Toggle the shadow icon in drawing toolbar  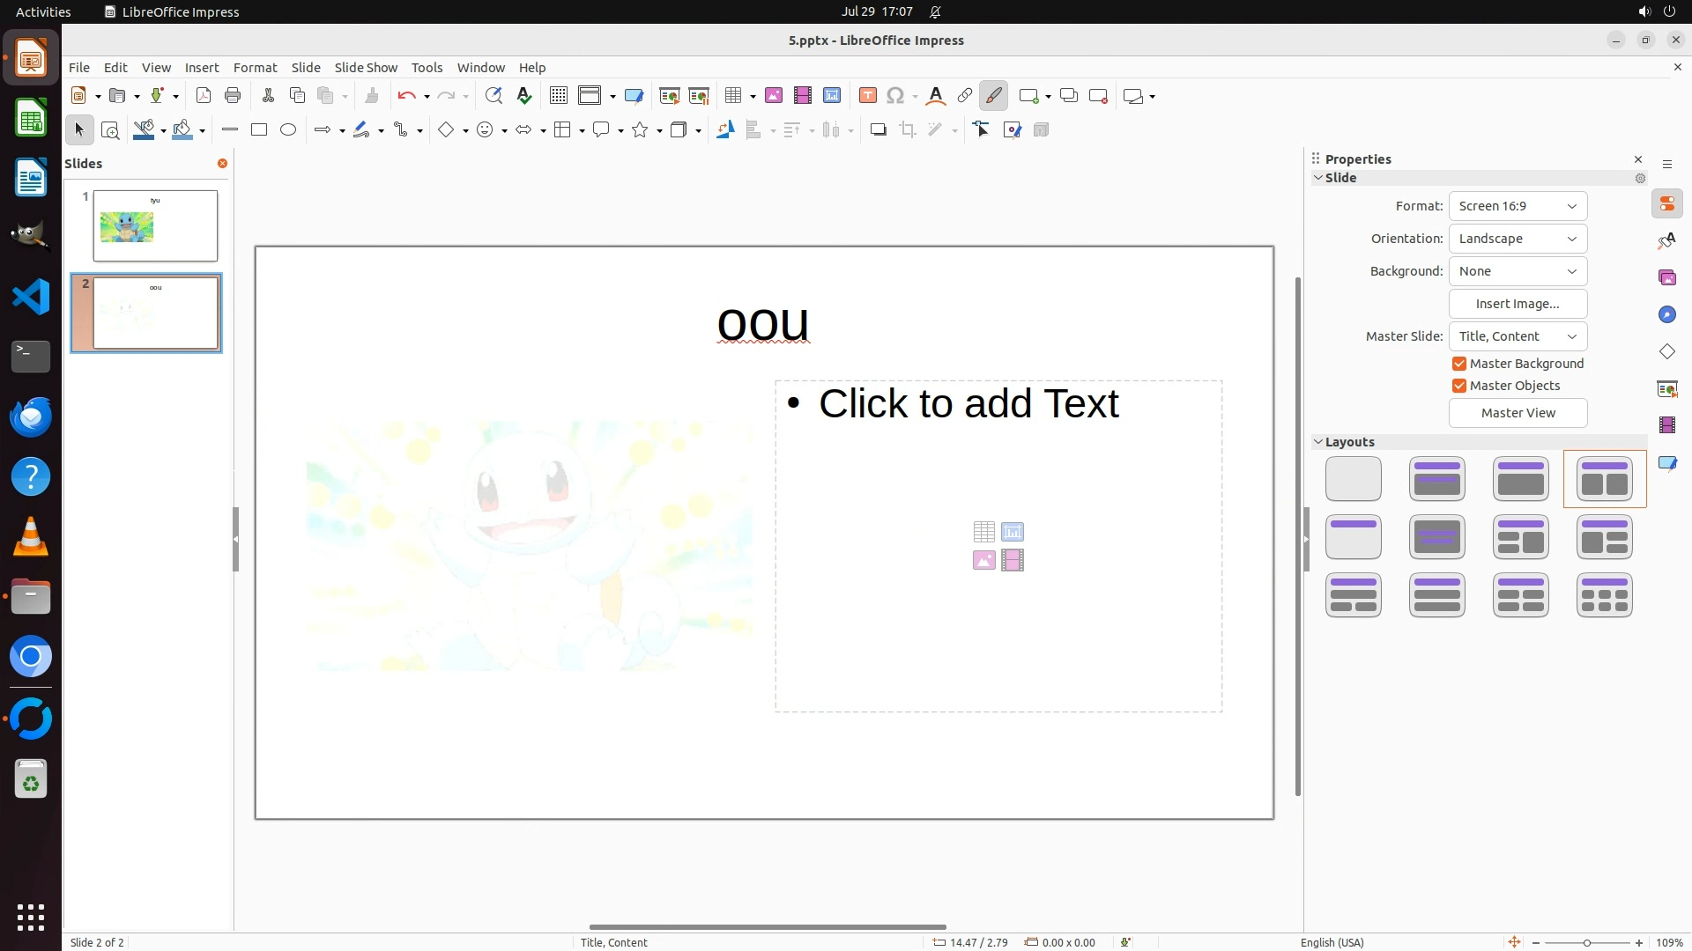[x=878, y=130]
